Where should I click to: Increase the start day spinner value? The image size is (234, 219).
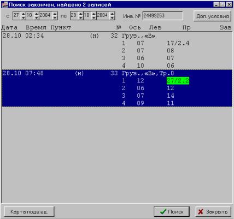click(x=24, y=14)
